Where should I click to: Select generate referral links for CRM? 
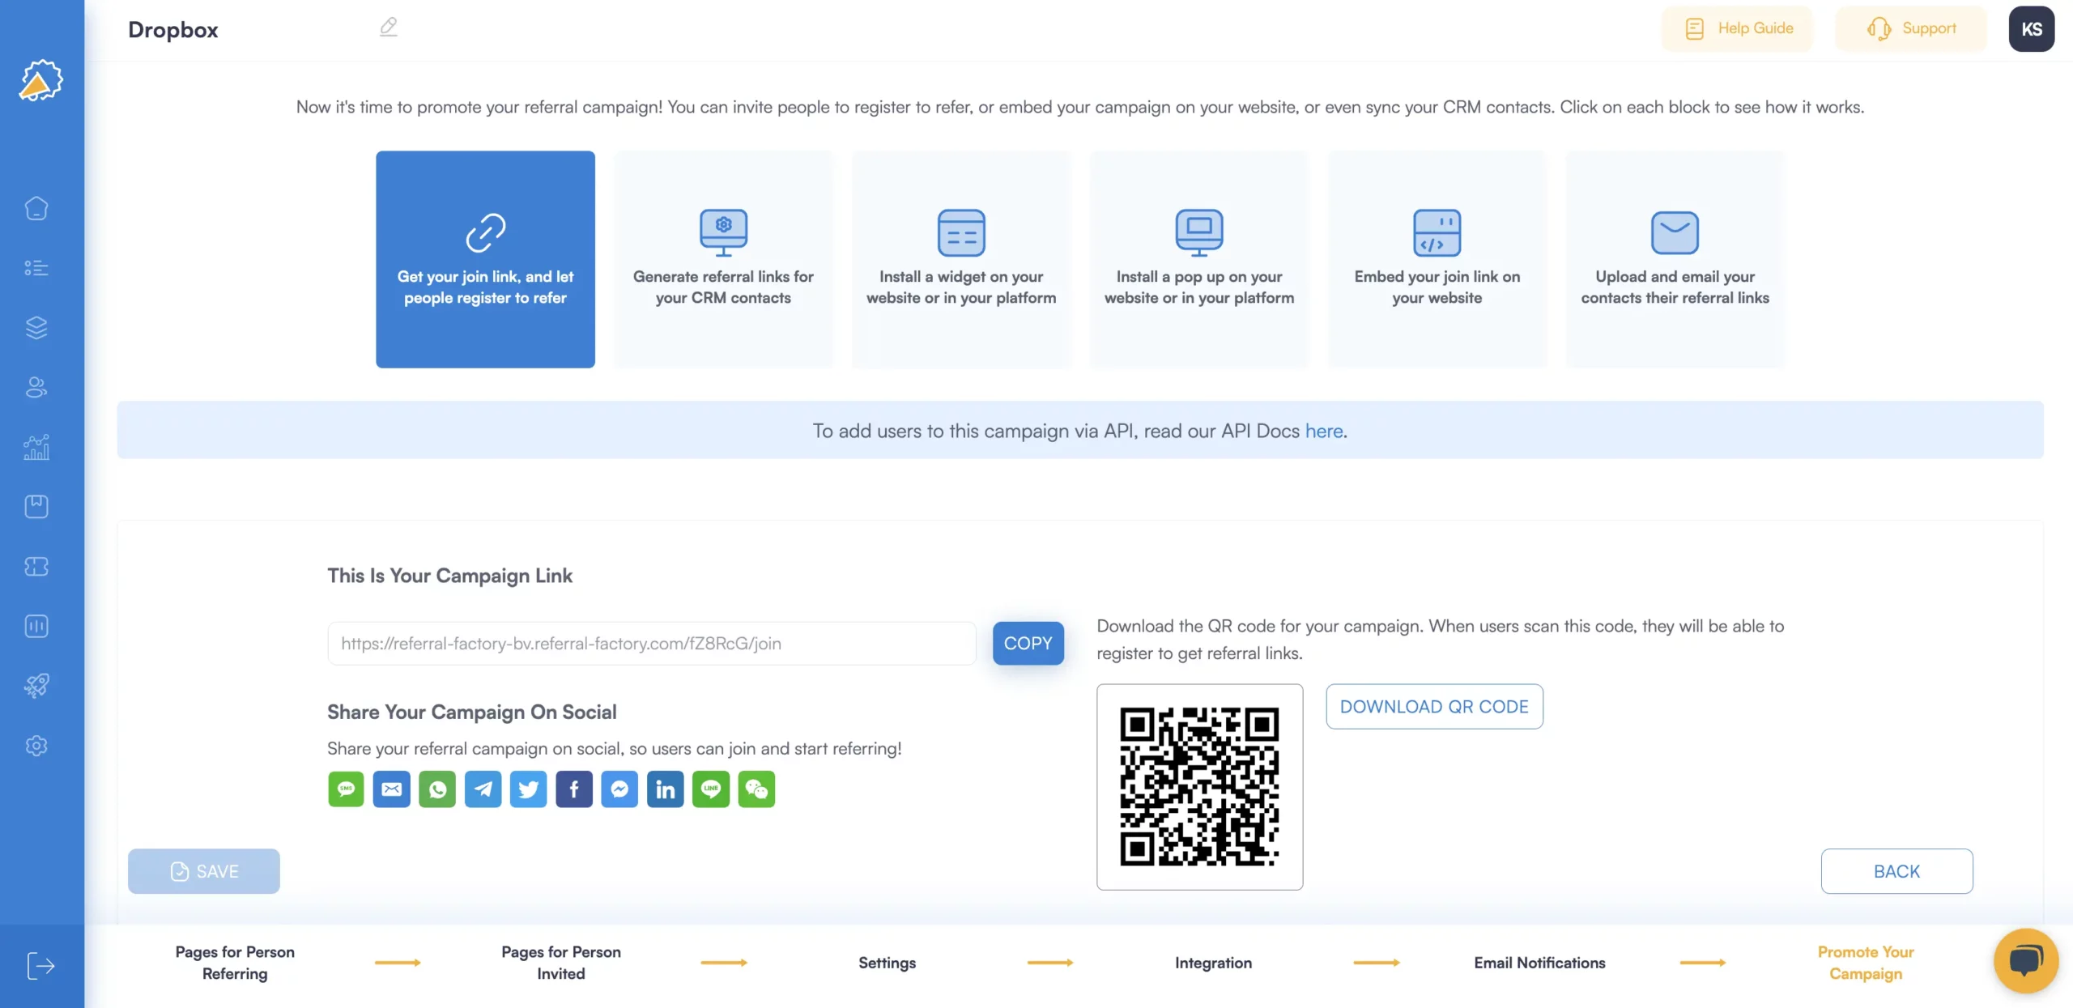(x=723, y=259)
